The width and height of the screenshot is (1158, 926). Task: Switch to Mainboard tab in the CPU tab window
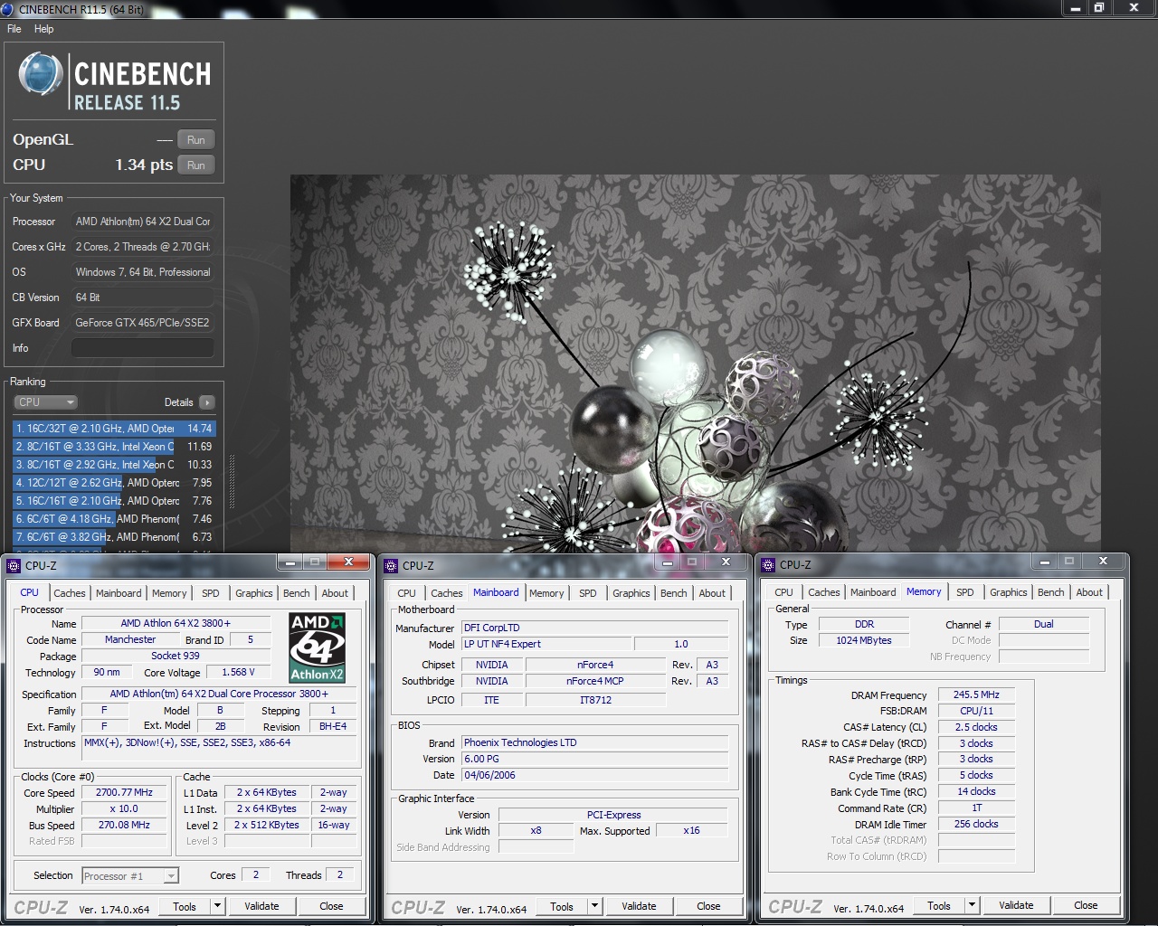[119, 593]
